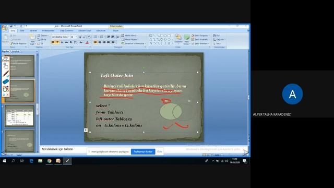Decrease font size with shrink font icon
The height and width of the screenshot is (188, 334).
(x=84, y=37)
